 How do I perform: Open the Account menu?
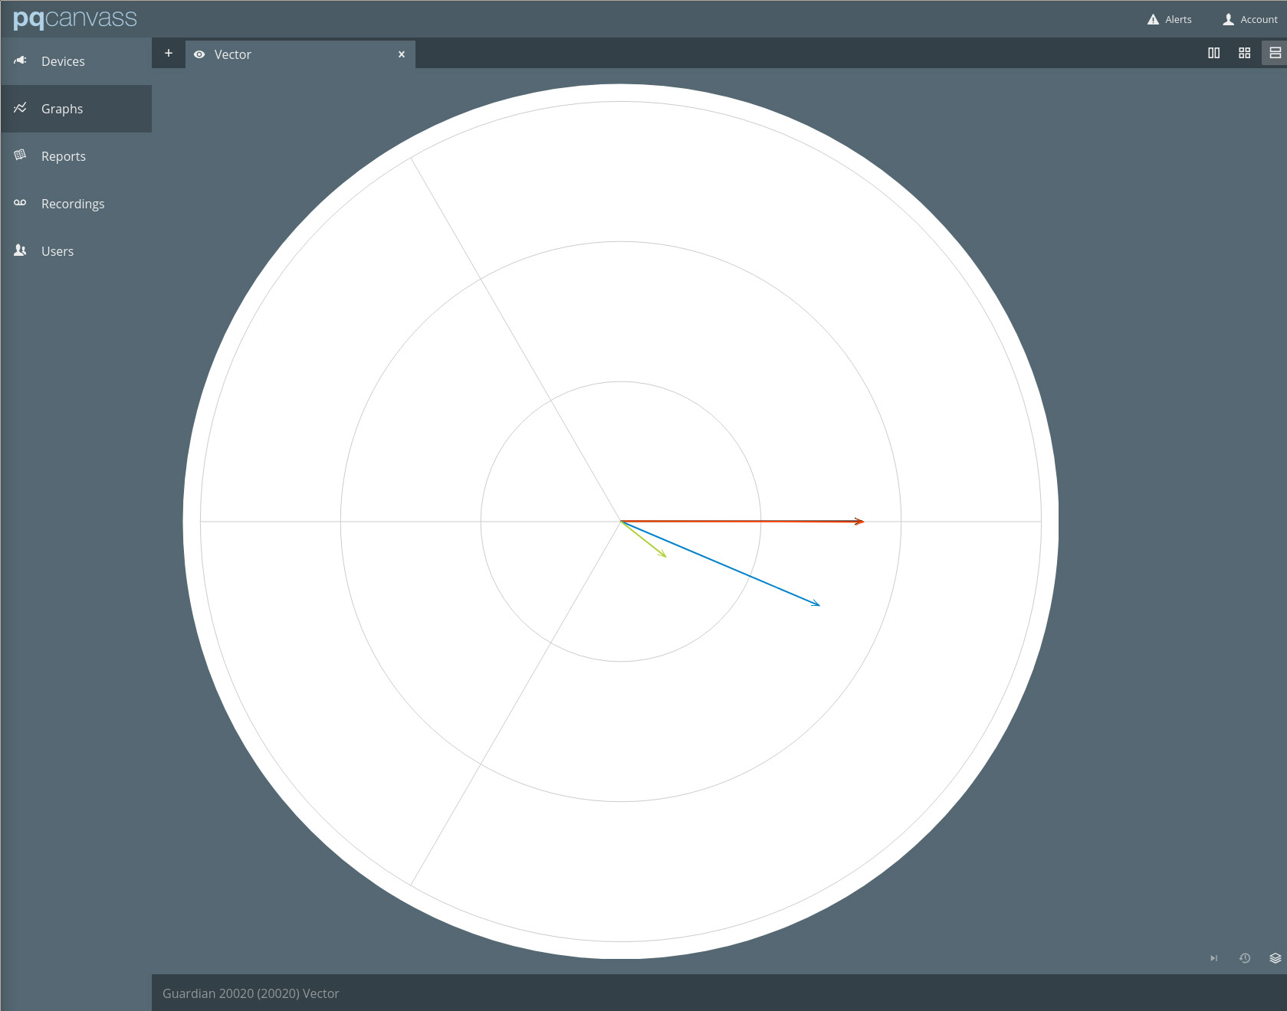point(1249,19)
